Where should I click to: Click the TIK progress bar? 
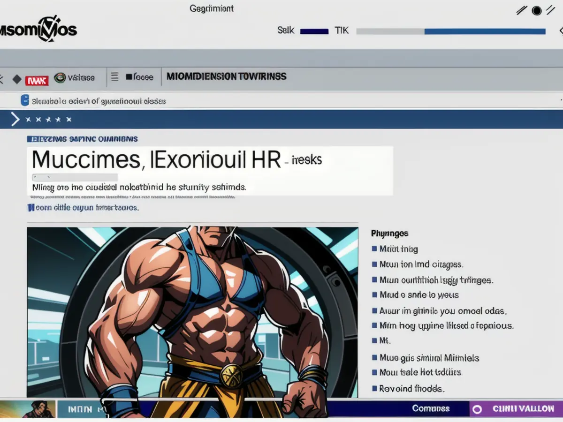451,31
